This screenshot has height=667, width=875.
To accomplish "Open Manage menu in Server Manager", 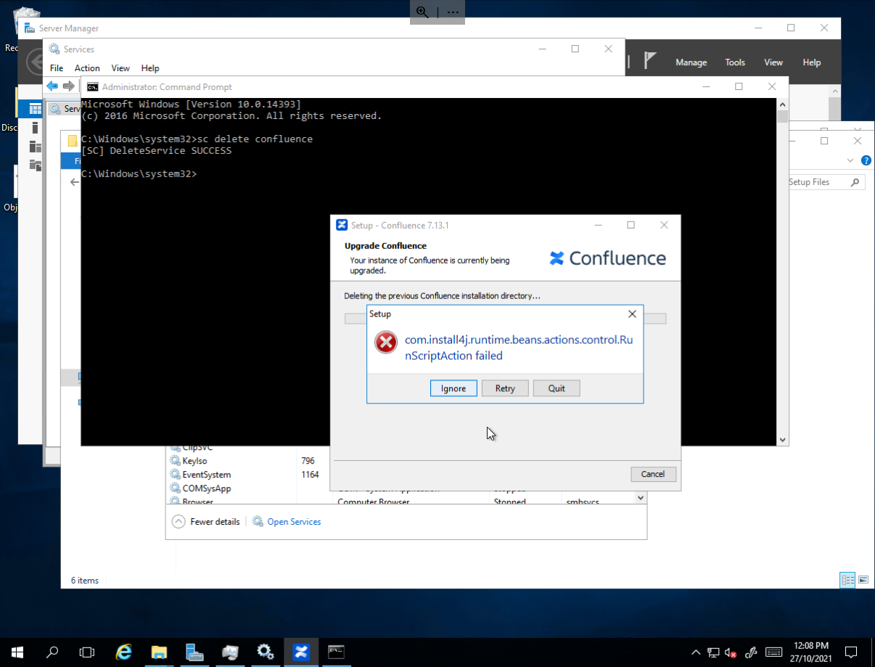I will [691, 62].
